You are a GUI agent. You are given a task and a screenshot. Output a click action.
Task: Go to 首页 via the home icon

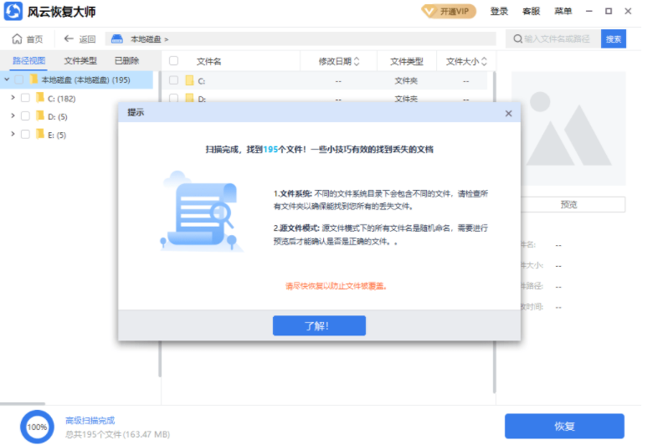(17, 38)
